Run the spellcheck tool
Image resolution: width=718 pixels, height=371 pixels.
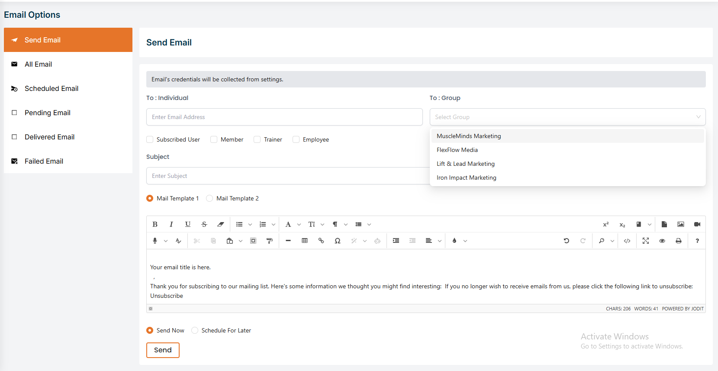tap(178, 241)
